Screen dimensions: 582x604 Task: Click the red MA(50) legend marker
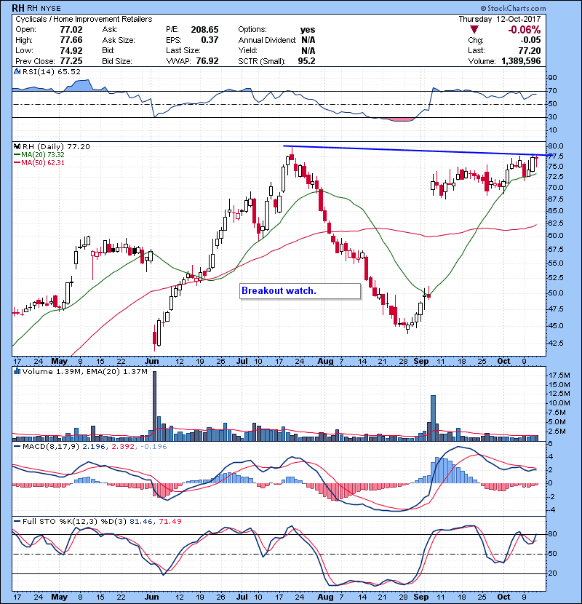pyautogui.click(x=17, y=163)
